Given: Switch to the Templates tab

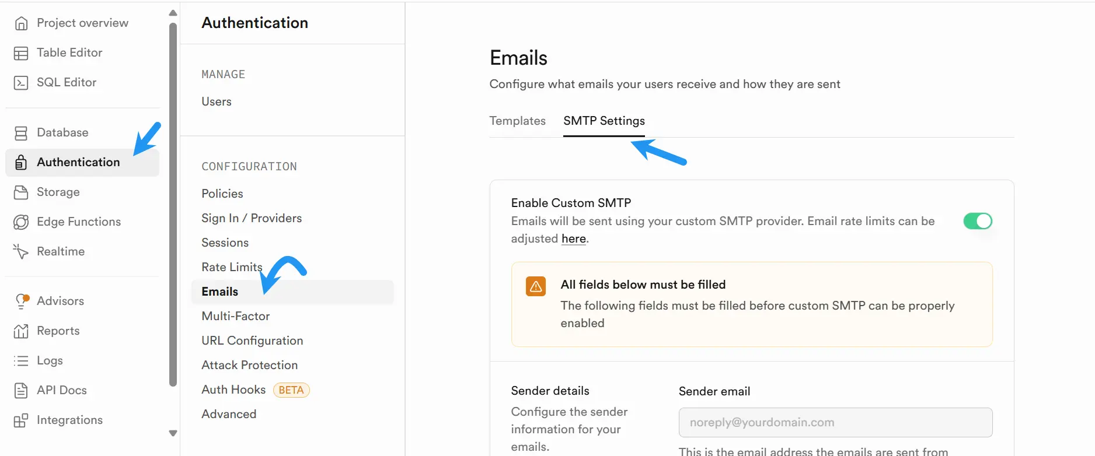Looking at the screenshot, I should [x=517, y=121].
